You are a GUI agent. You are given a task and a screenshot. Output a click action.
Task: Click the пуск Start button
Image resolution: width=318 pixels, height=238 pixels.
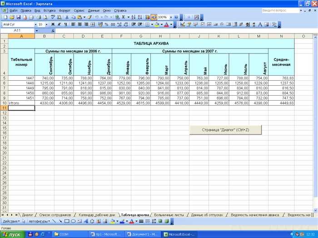(x=12, y=234)
